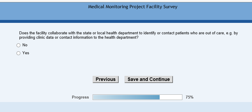The height and width of the screenshot is (112, 252).
Task: Click the "Progress" label beside the bar
Action: point(80,97)
